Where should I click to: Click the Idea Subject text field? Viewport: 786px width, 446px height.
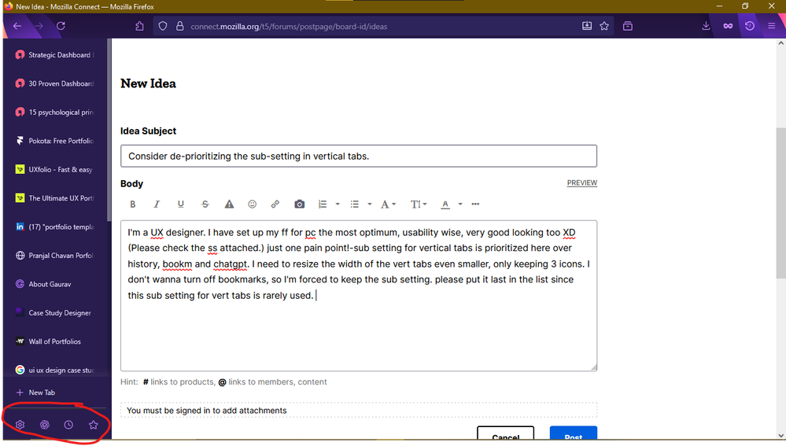(x=359, y=156)
